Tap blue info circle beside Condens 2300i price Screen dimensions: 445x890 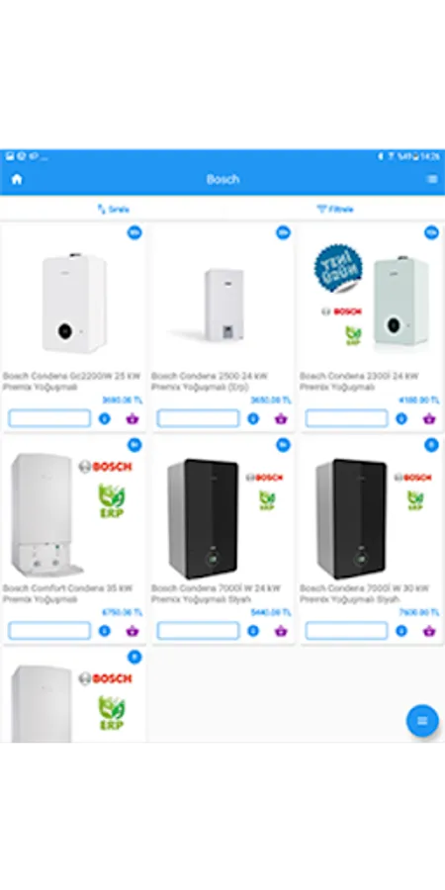(x=401, y=419)
